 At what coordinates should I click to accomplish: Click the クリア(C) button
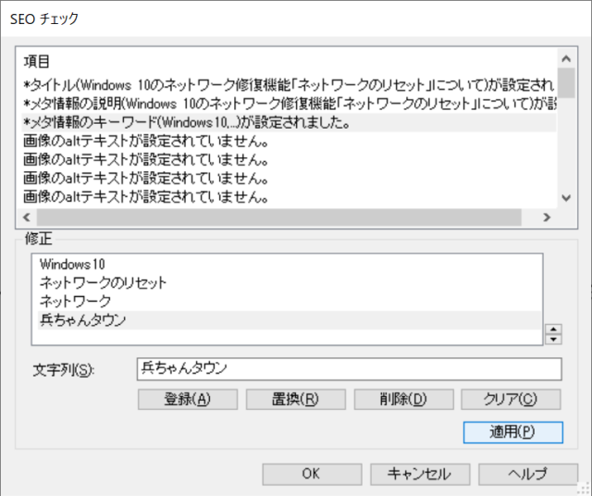point(511,399)
